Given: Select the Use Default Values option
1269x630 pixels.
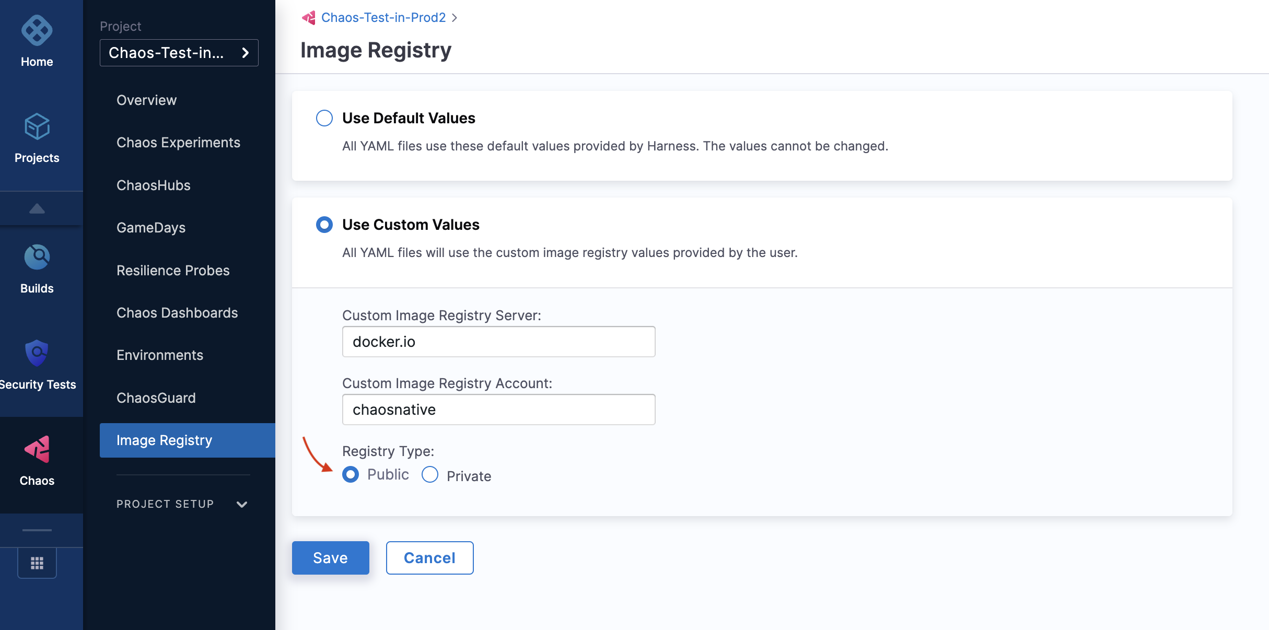Looking at the screenshot, I should [324, 118].
